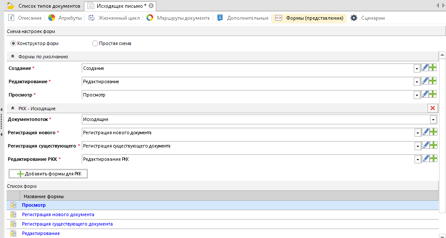
Task: Collapse Формы по умолчанию section
Action: click(13, 57)
